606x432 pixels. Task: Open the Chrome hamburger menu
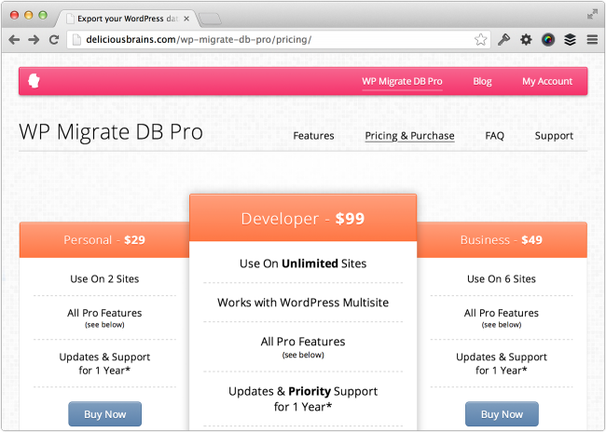592,39
